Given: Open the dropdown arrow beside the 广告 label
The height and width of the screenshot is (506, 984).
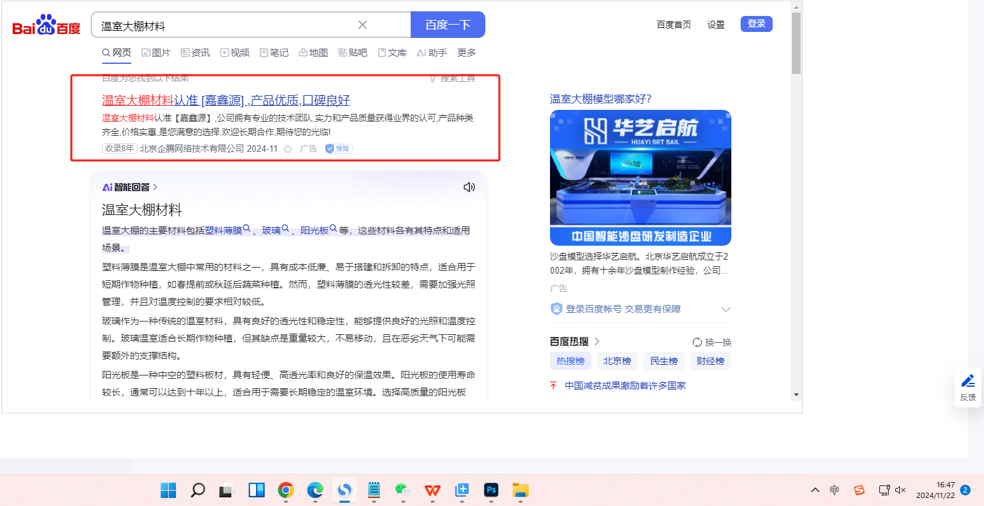Looking at the screenshot, I should pyautogui.click(x=288, y=149).
